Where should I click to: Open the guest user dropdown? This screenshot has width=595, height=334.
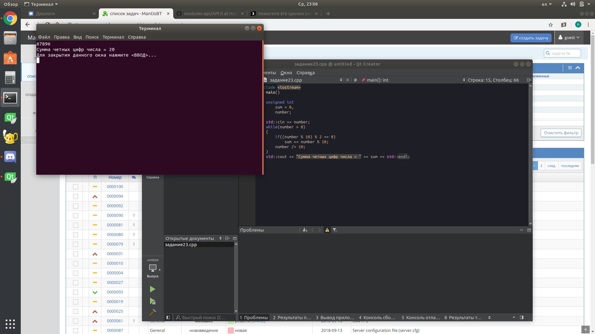pos(569,37)
